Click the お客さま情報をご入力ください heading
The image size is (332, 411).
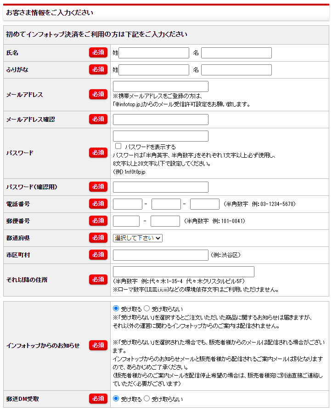[x=50, y=12]
